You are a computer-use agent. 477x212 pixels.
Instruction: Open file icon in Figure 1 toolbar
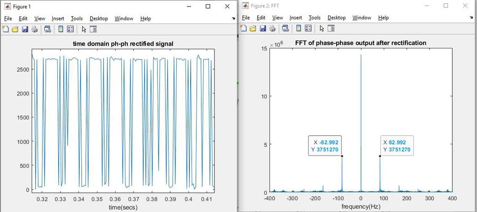click(15, 29)
